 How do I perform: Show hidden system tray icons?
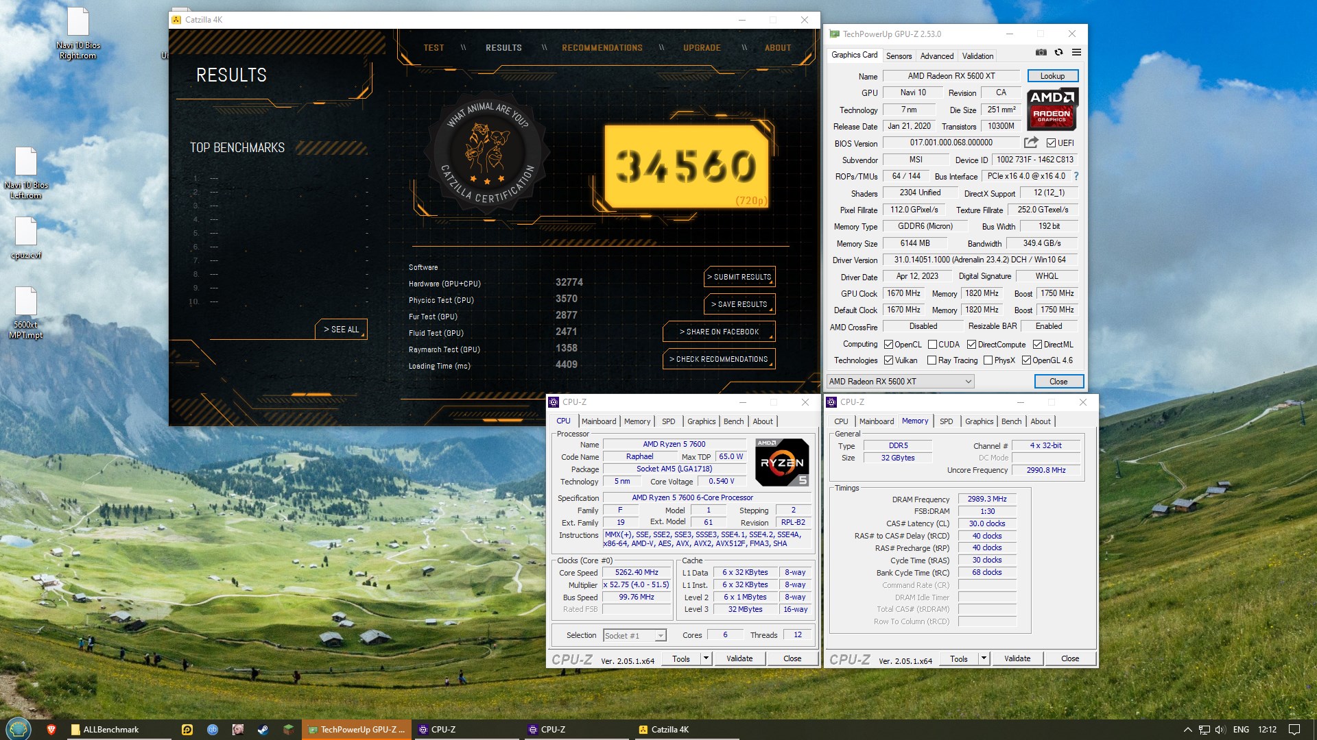(1187, 730)
